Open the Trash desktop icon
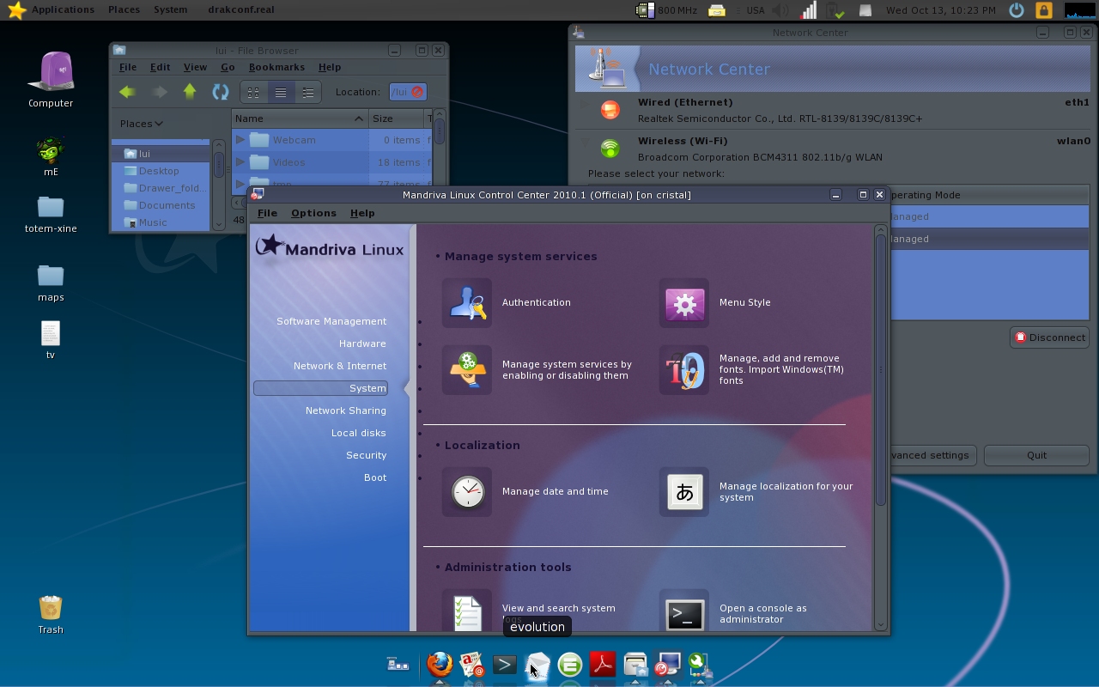This screenshot has height=687, width=1099. point(51,614)
